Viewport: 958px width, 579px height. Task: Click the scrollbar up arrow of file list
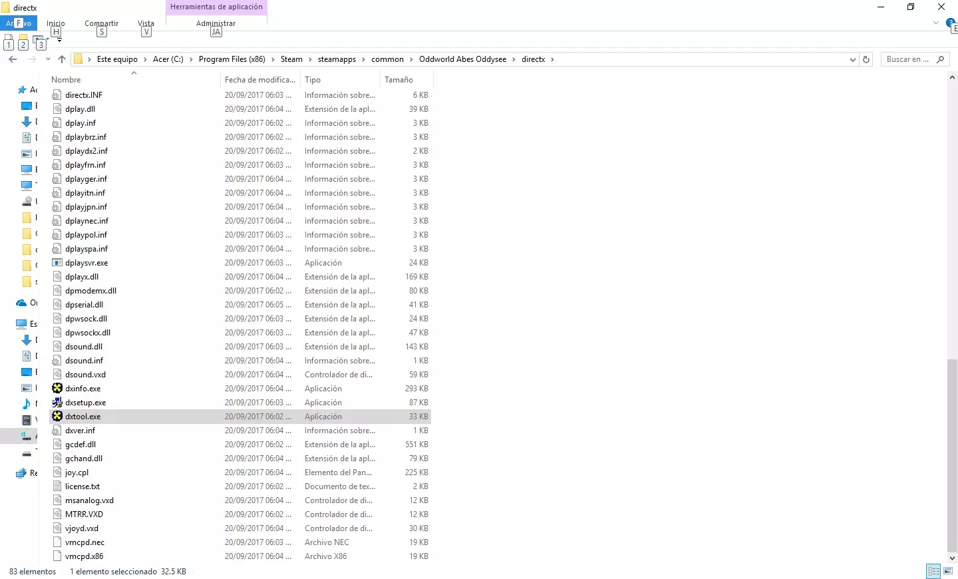click(x=953, y=78)
